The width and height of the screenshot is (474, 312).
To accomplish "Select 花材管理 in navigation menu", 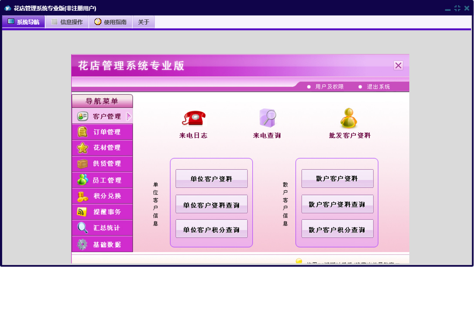I will pyautogui.click(x=102, y=148).
